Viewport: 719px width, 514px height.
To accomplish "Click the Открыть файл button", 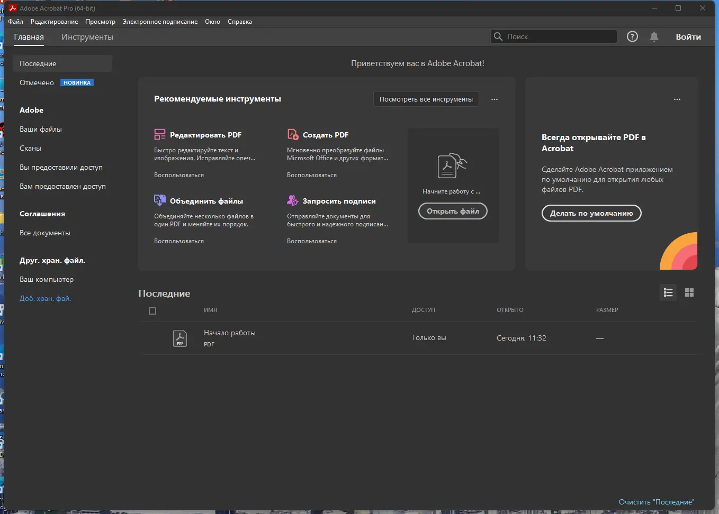I will click(453, 211).
